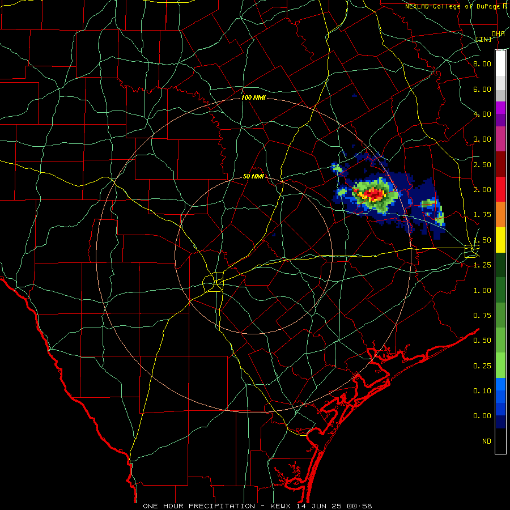Viewport: 510px width, 510px height.
Task: Click the orange swatch beside 1.75
Action: pyautogui.click(x=500, y=215)
